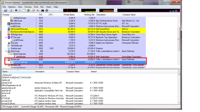
Task: Click the red X Kill Process icon
Action: (37, 11)
